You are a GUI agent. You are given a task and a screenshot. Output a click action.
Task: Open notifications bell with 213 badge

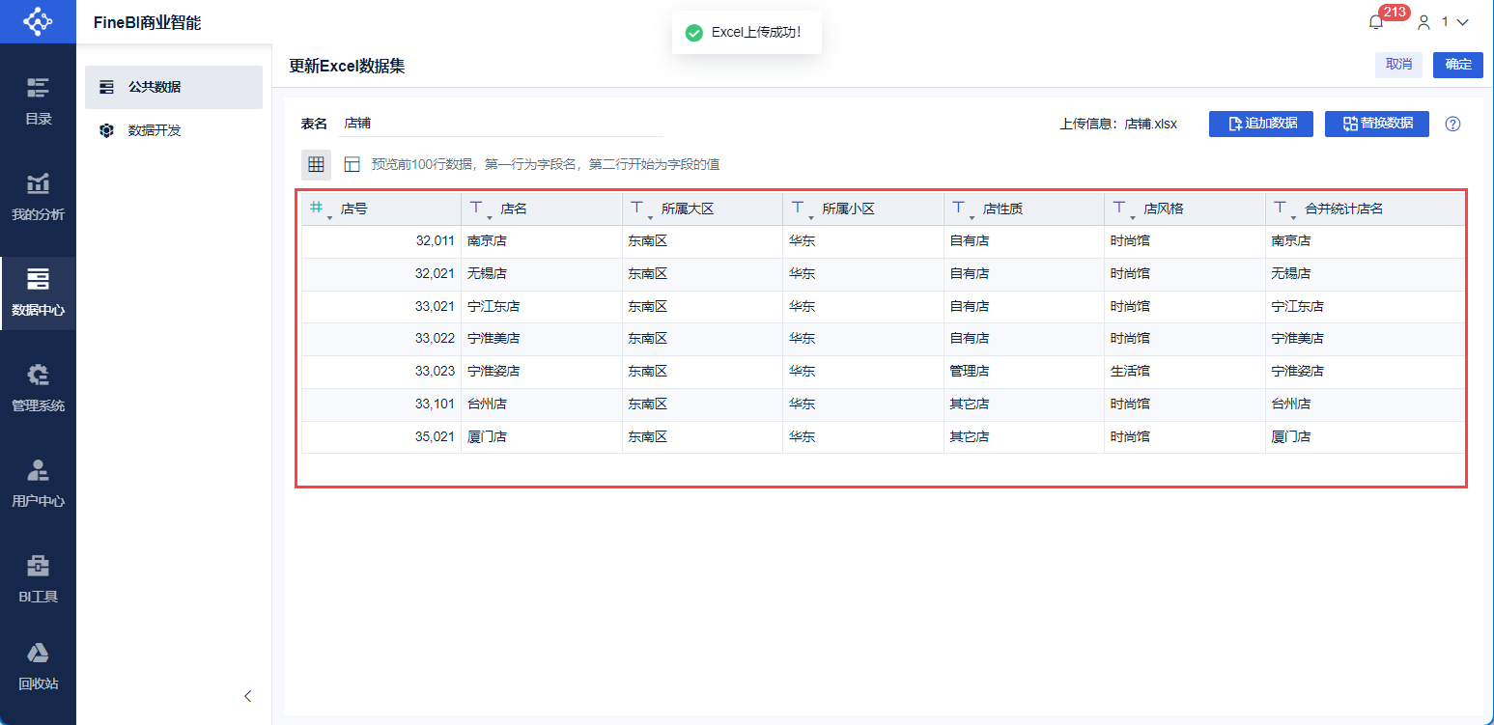1377,21
